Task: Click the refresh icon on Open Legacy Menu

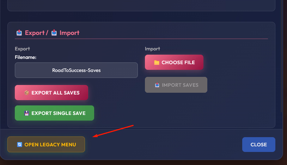Action: coord(19,145)
